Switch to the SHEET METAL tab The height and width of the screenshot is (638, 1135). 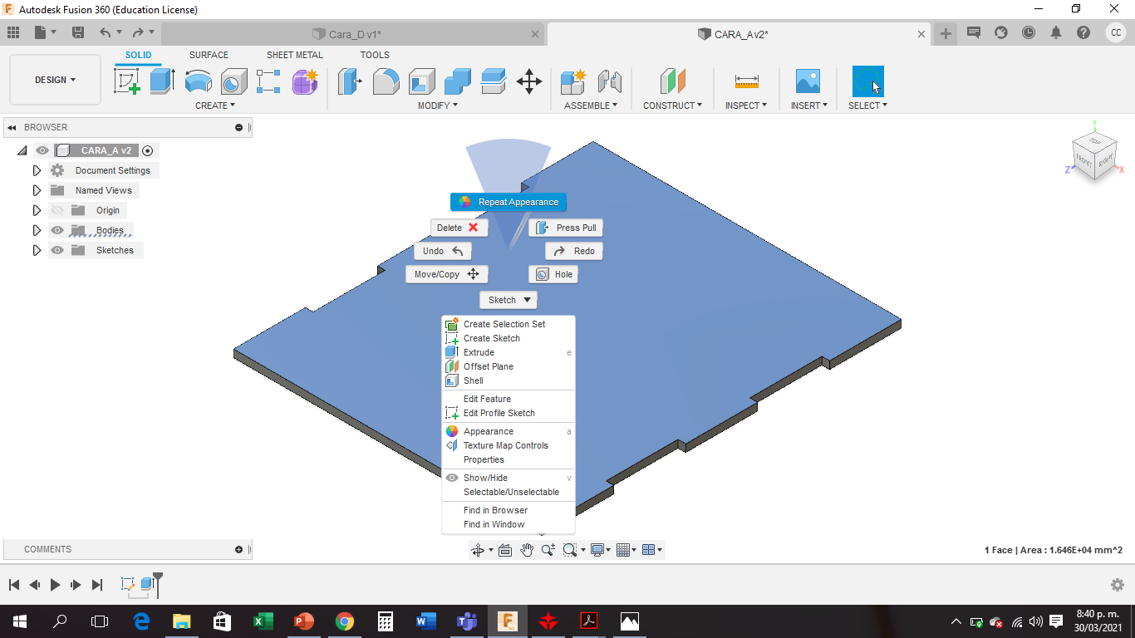click(x=295, y=55)
